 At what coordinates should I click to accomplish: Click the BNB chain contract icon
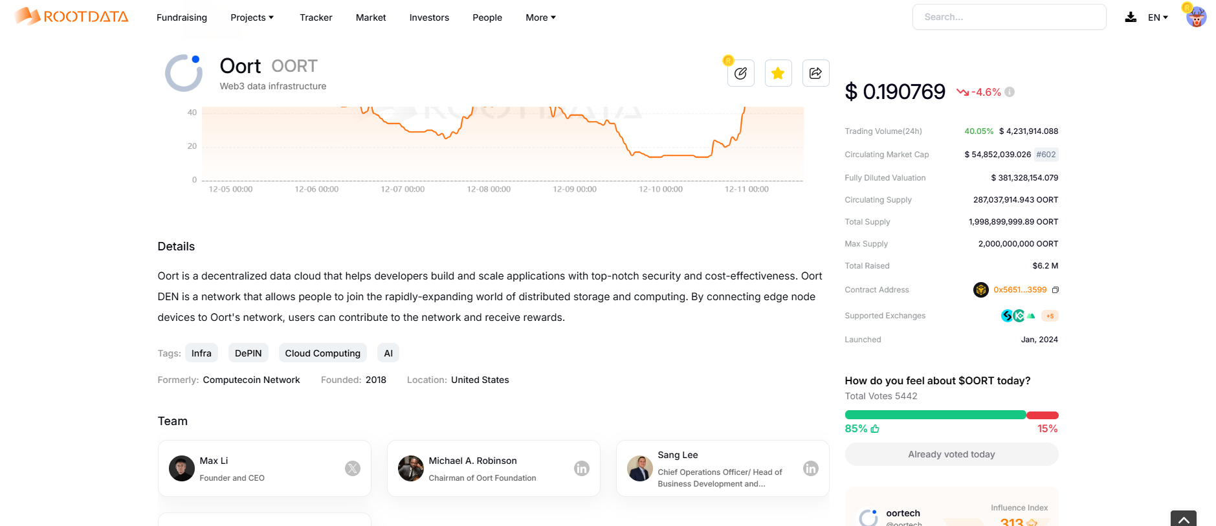click(x=980, y=290)
